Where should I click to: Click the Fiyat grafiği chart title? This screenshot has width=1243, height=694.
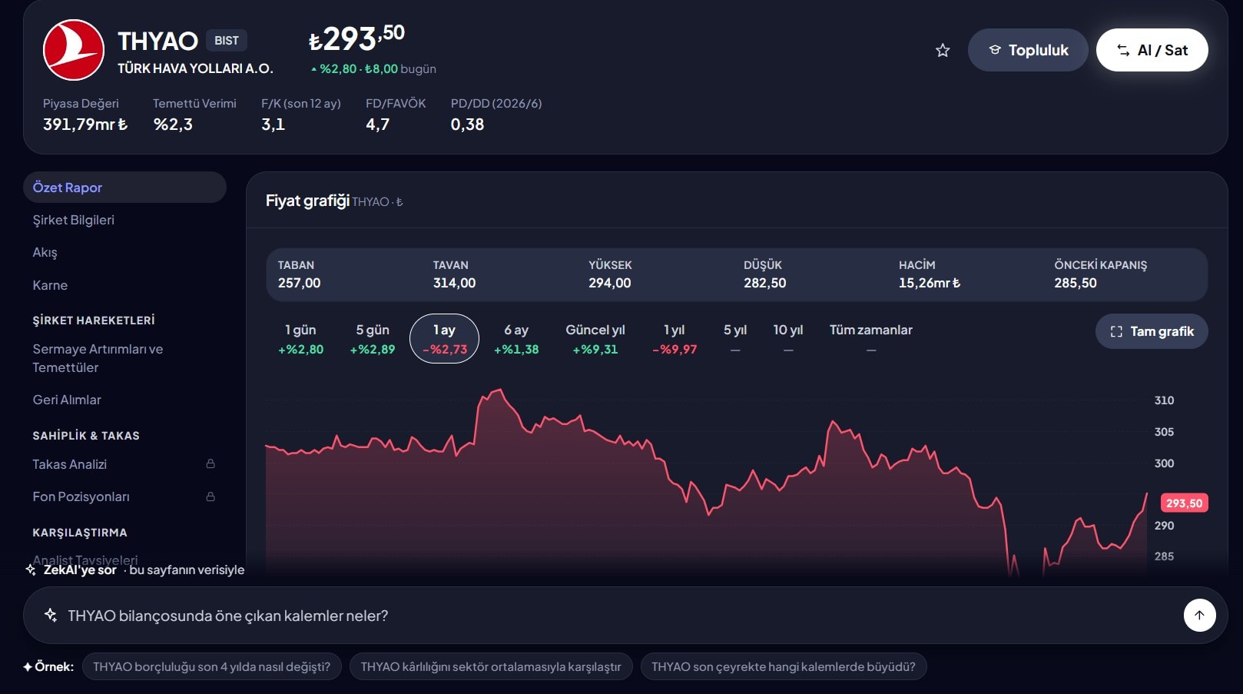coord(307,201)
